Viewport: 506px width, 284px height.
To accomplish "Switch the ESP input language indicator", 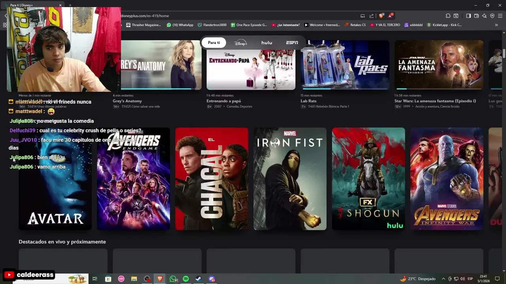I will (470, 279).
